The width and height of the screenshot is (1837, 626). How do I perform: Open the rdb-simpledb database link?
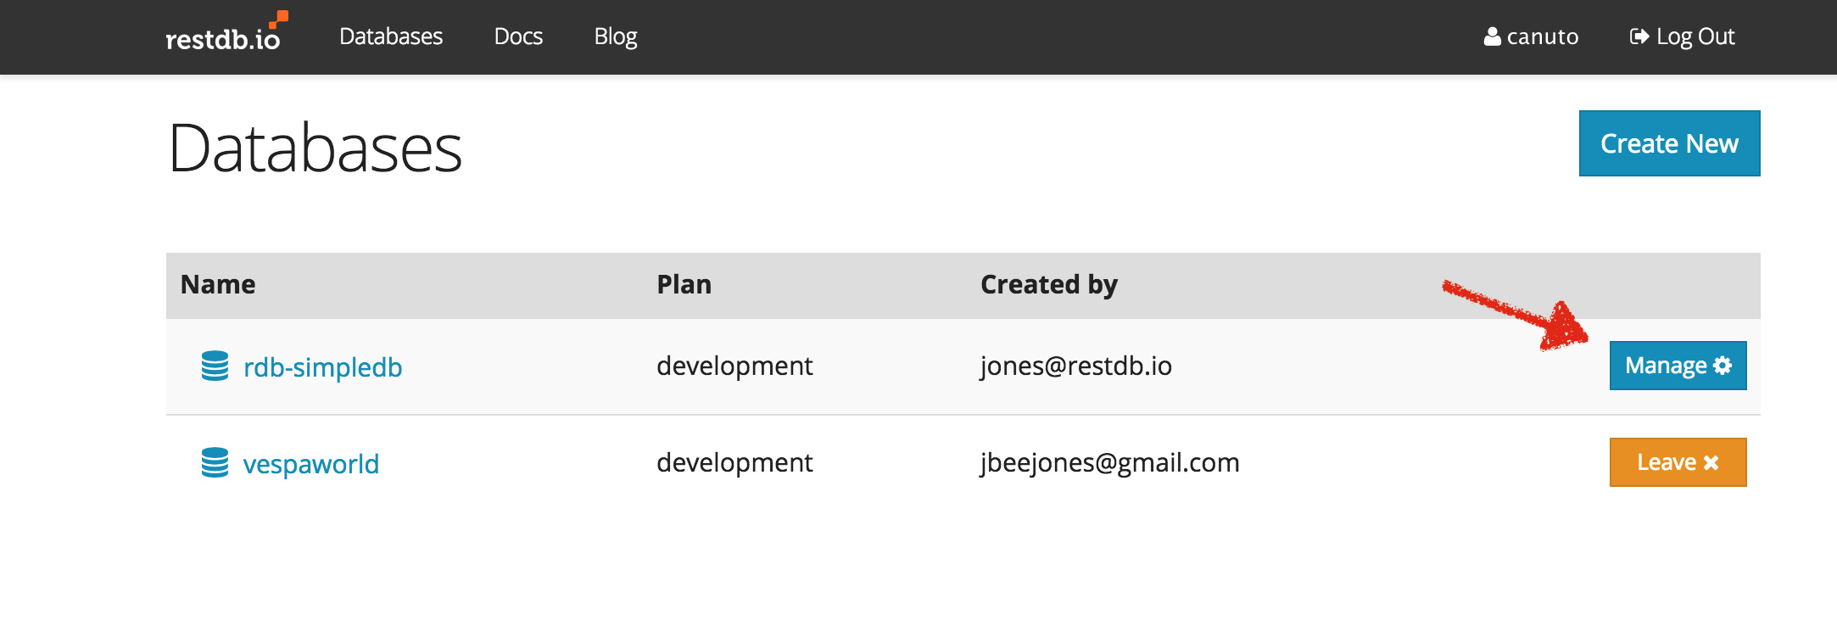(322, 367)
